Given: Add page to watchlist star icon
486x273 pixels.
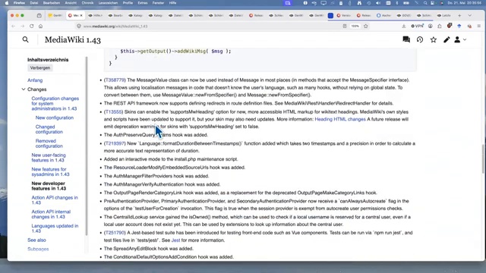Looking at the screenshot, I should [434, 39].
